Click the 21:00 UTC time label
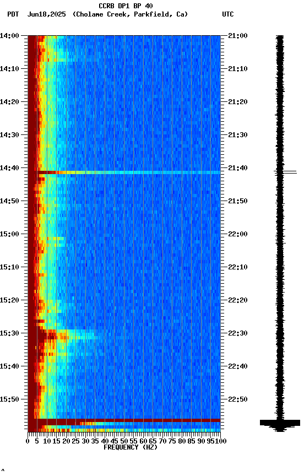This screenshot has width=304, height=476. [238, 36]
